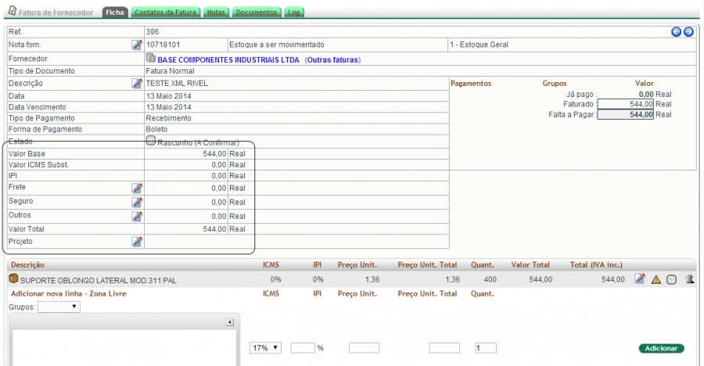Image resolution: width=704 pixels, height=366 pixels.
Task: Open the edit icon for Outros
Action: (x=137, y=216)
